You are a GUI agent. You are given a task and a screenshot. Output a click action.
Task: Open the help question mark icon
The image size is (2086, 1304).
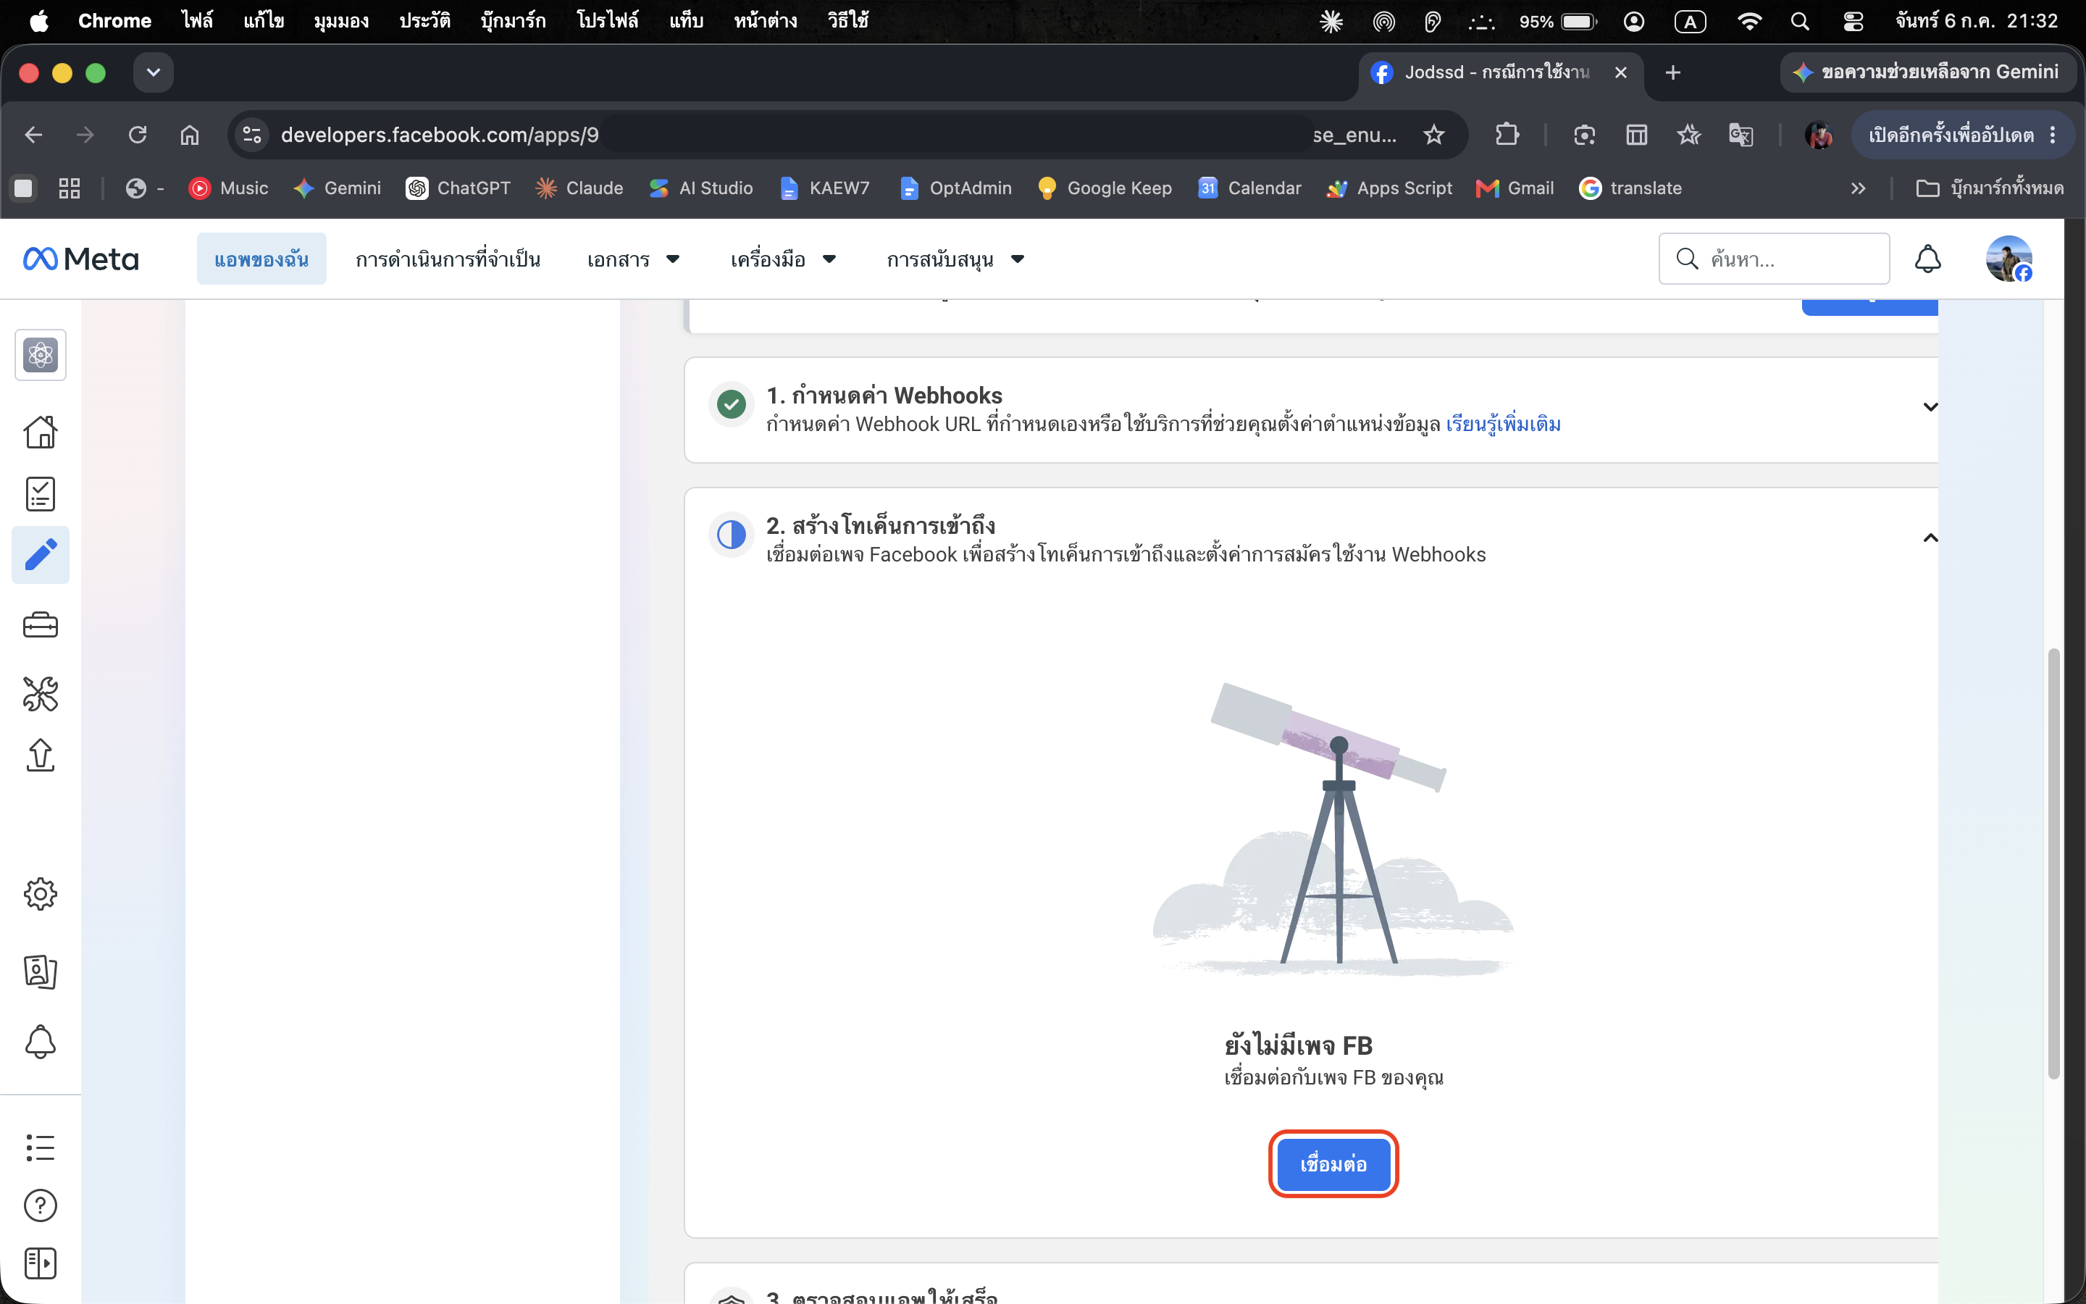tap(41, 1205)
